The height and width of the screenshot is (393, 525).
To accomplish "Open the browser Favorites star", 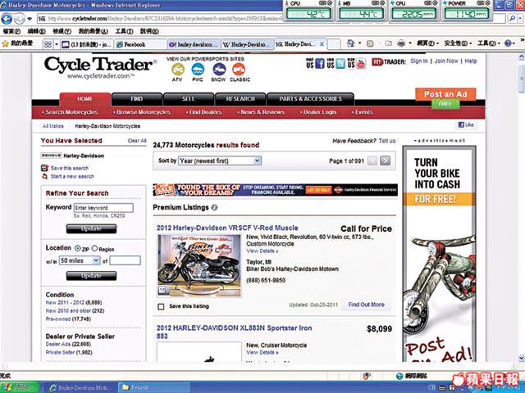I will (x=5, y=43).
